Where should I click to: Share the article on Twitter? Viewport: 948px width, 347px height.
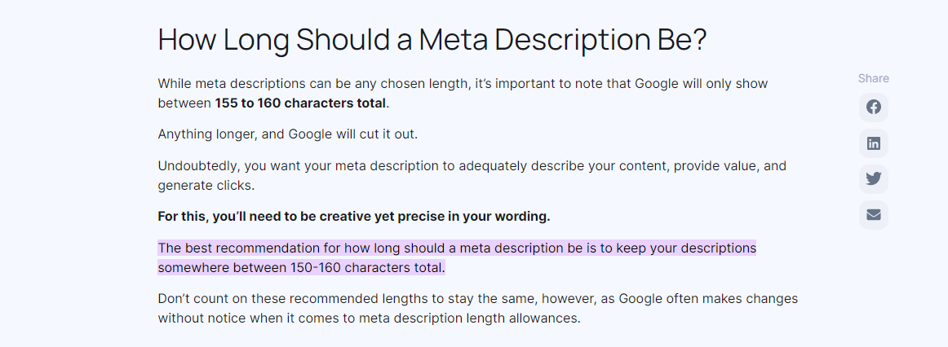click(874, 179)
